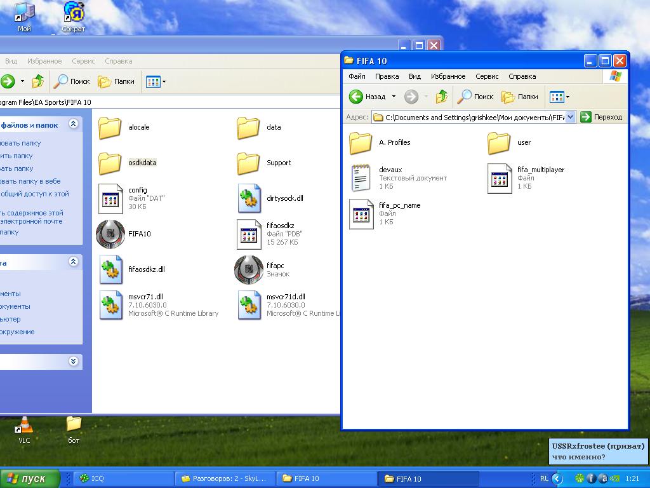Click 'окружение' sidebar link
650x488 pixels.
(17, 332)
